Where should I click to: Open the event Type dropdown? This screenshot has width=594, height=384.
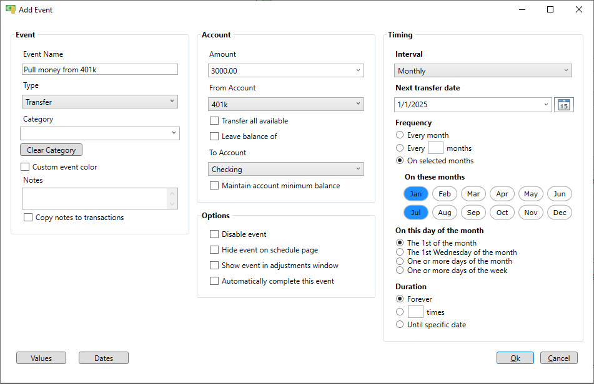(100, 102)
